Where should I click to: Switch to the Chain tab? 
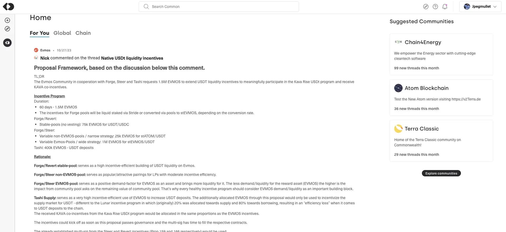coord(83,33)
